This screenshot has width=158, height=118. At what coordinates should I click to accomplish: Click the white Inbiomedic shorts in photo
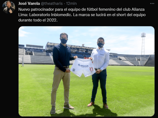pos(83,67)
